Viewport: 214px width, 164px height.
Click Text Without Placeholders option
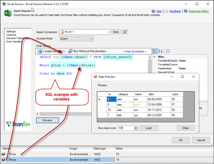tap(89, 51)
